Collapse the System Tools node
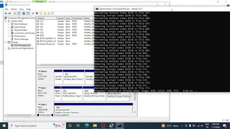 pos(6,21)
